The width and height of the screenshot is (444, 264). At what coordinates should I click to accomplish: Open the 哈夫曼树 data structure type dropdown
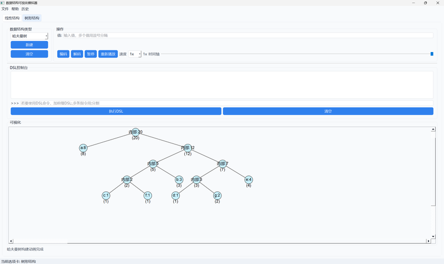[29, 36]
